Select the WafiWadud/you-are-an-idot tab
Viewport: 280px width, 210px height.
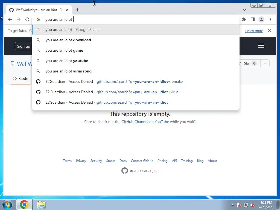39,10
